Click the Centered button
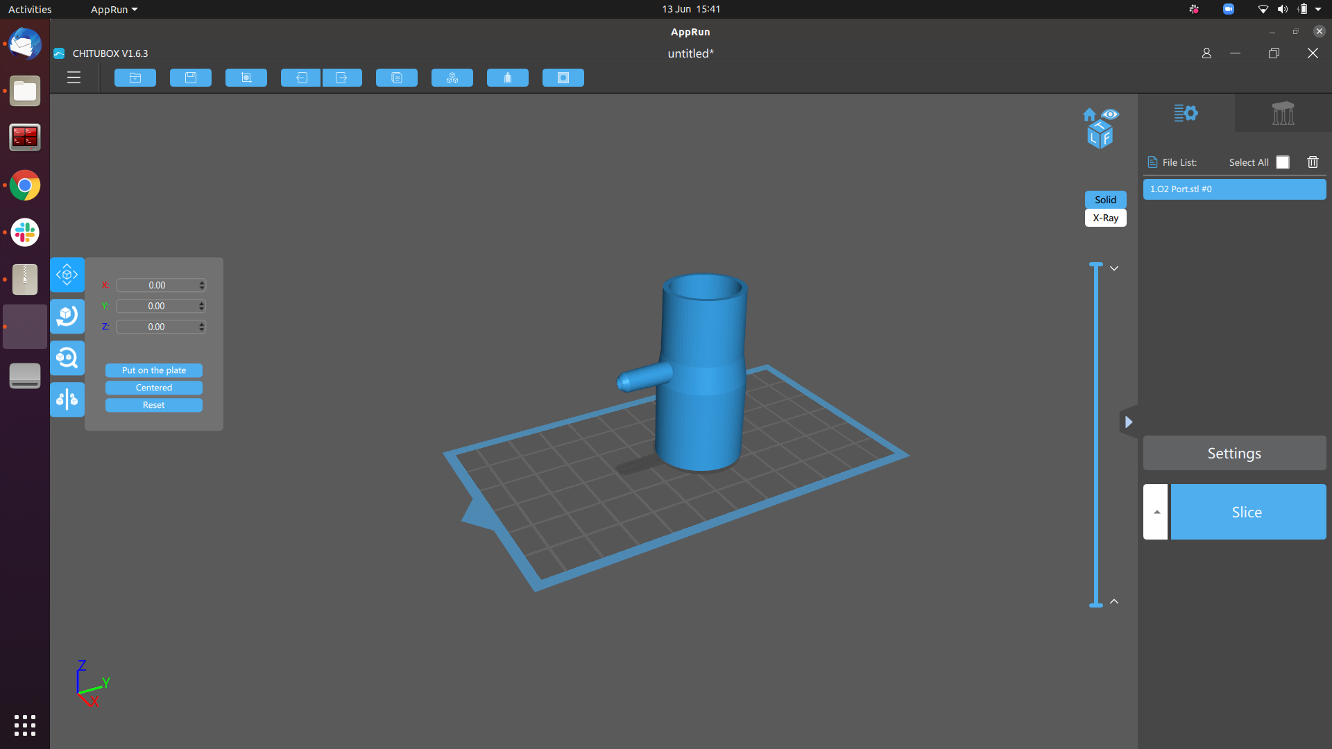Viewport: 1332px width, 749px height. tap(154, 388)
